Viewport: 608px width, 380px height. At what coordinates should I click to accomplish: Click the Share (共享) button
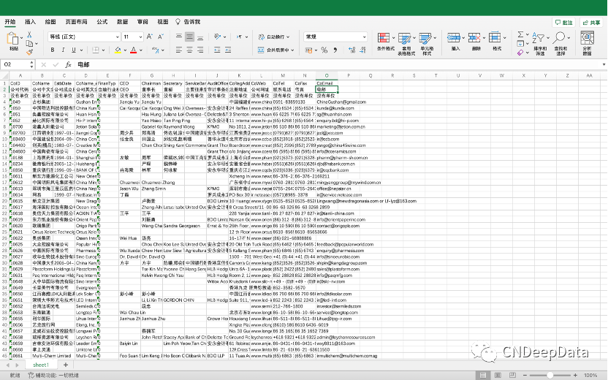(x=591, y=23)
